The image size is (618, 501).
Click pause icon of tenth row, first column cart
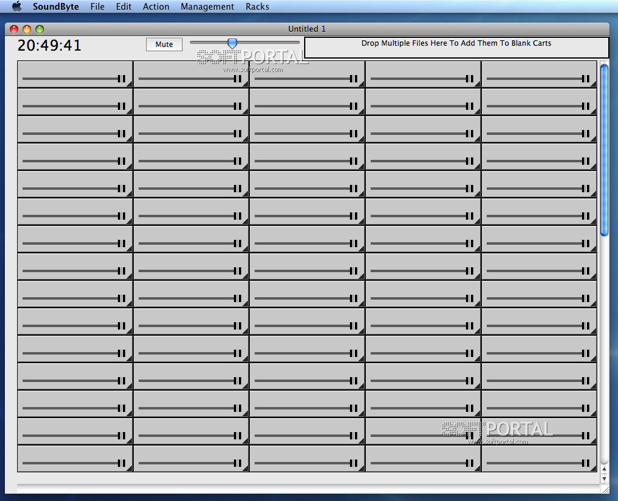click(x=122, y=326)
